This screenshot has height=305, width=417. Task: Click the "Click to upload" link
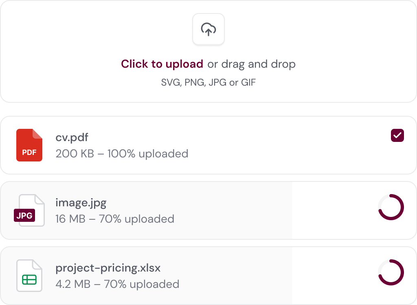tap(162, 64)
